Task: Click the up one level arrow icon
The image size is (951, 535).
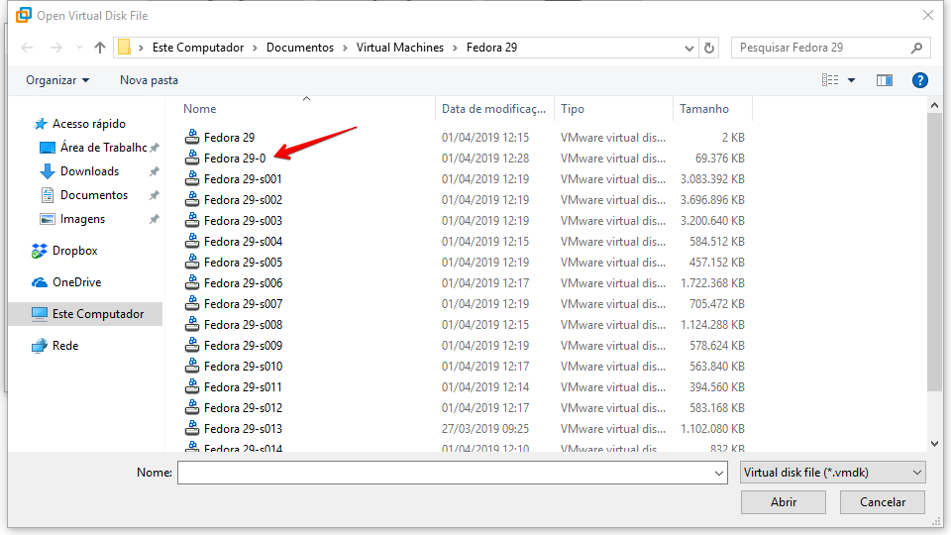Action: click(100, 48)
